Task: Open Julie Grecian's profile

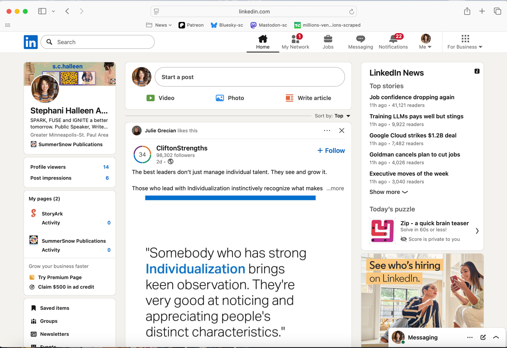Action: [x=161, y=130]
